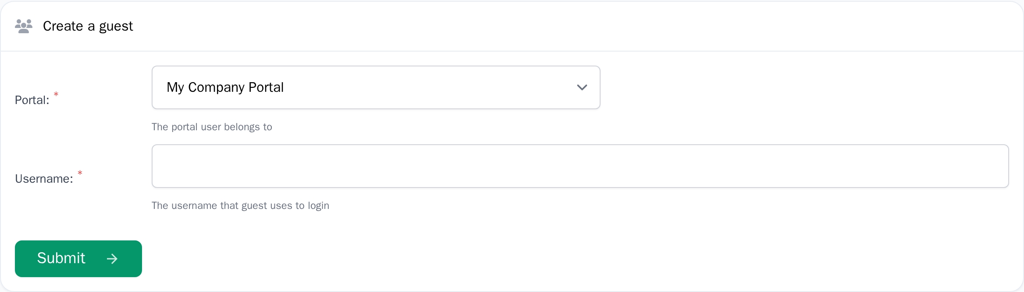
Task: Click the red asterisk beside Portal
Action: coord(56,94)
